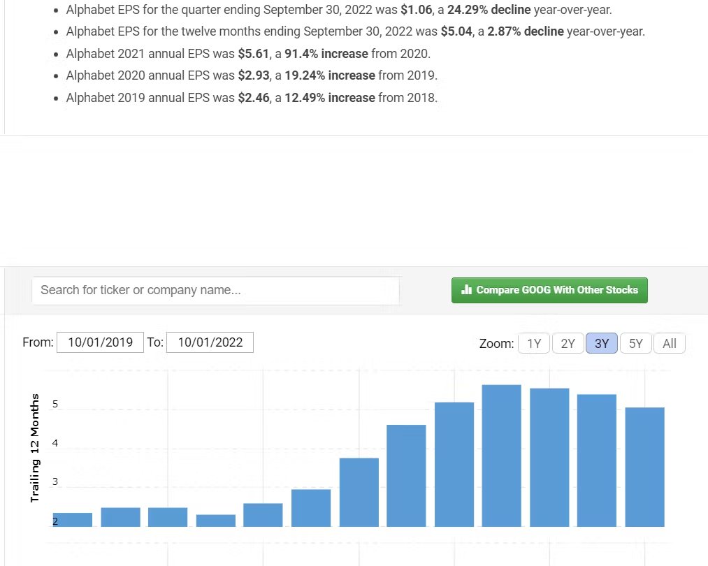Select the 3Y zoom option
Image resolution: width=708 pixels, height=566 pixels.
[602, 344]
